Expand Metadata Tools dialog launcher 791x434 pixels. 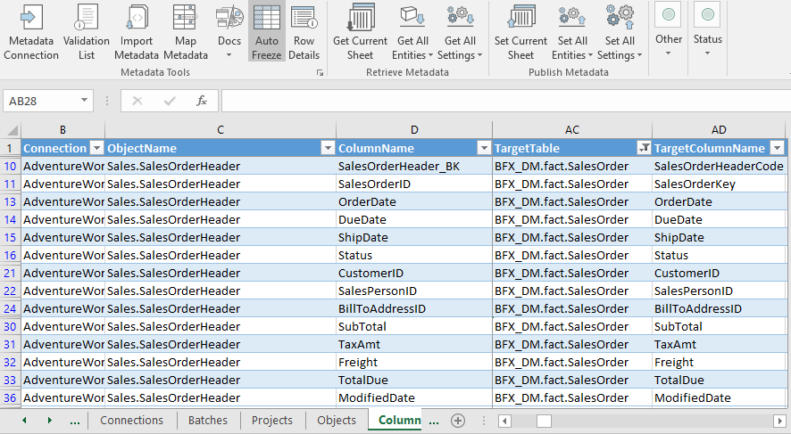[x=320, y=73]
